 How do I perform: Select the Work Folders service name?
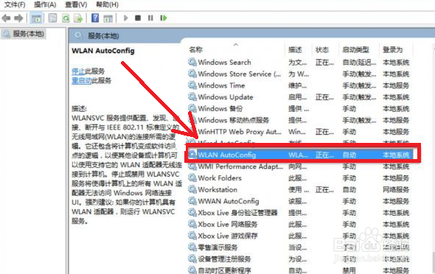point(220,178)
